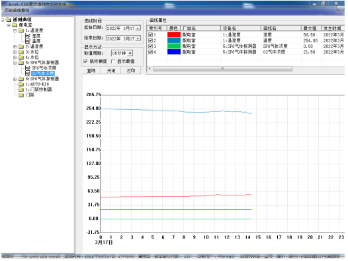Click the 结束日期 date field text

(121, 38)
